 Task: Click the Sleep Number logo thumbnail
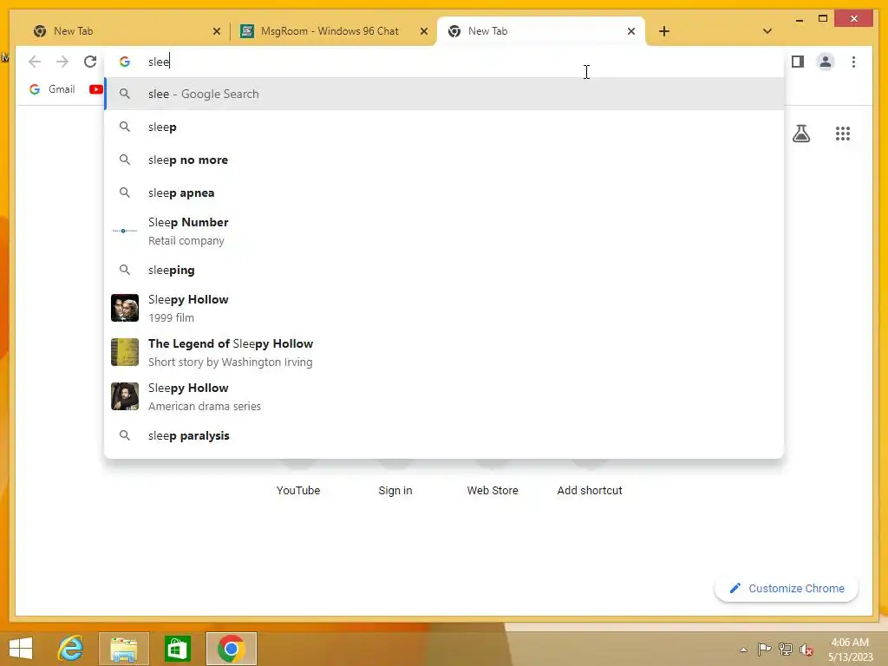coord(125,231)
